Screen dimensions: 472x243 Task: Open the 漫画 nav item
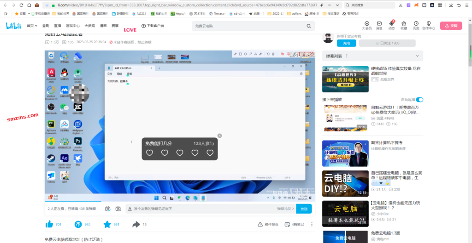[x=103, y=26]
